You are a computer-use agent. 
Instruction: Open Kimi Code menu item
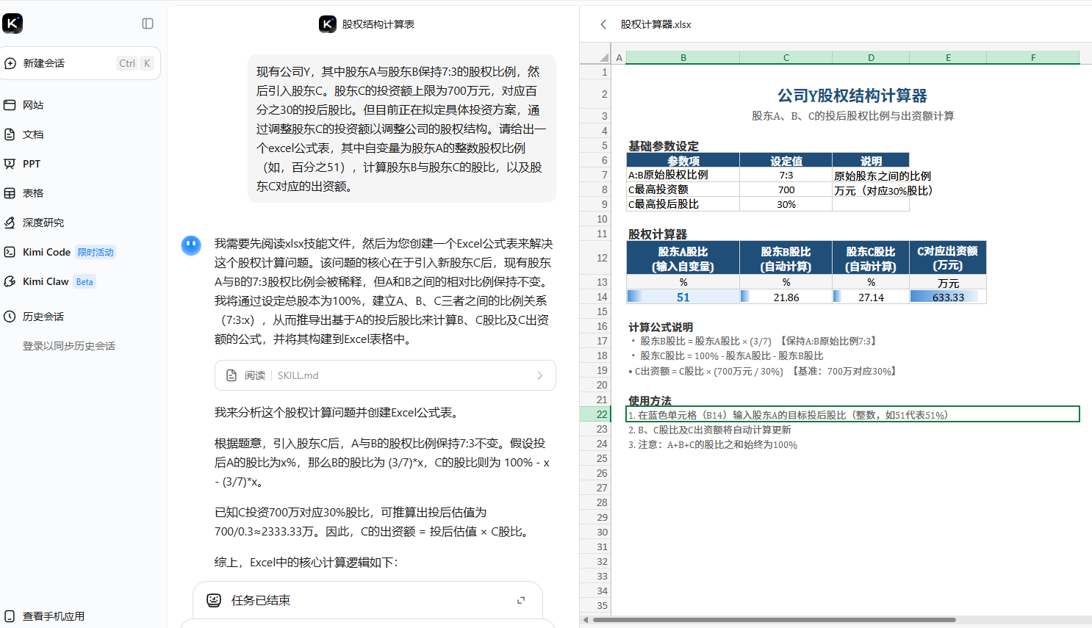[x=46, y=252]
